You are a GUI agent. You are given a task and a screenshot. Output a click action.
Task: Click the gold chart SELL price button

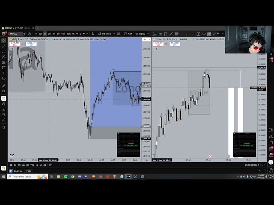pyautogui.click(x=15, y=44)
